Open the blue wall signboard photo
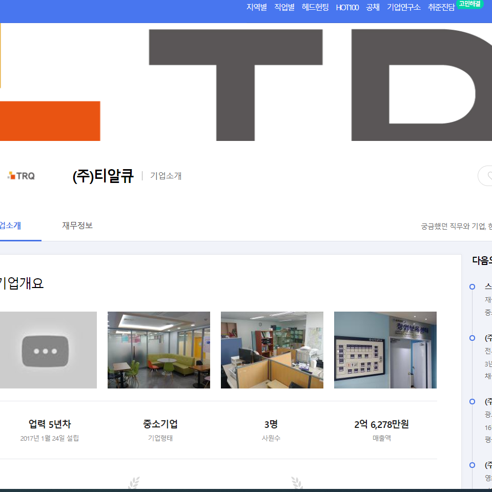Screen dimensions: 492x492 pyautogui.click(x=385, y=350)
